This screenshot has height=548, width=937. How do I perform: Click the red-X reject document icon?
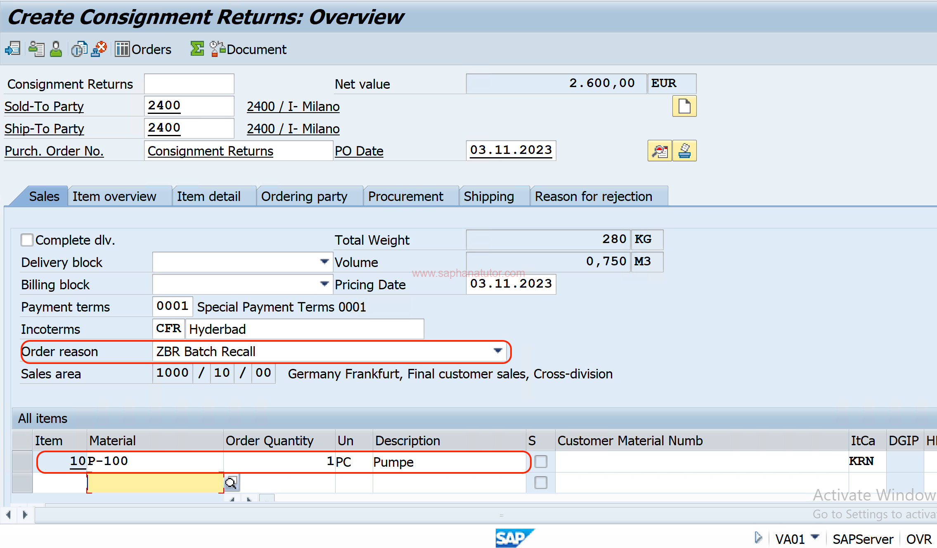99,49
